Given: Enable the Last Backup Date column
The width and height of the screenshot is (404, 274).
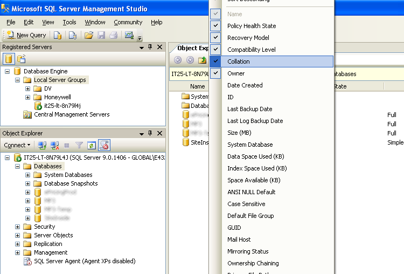Looking at the screenshot, I should pyautogui.click(x=271, y=109).
